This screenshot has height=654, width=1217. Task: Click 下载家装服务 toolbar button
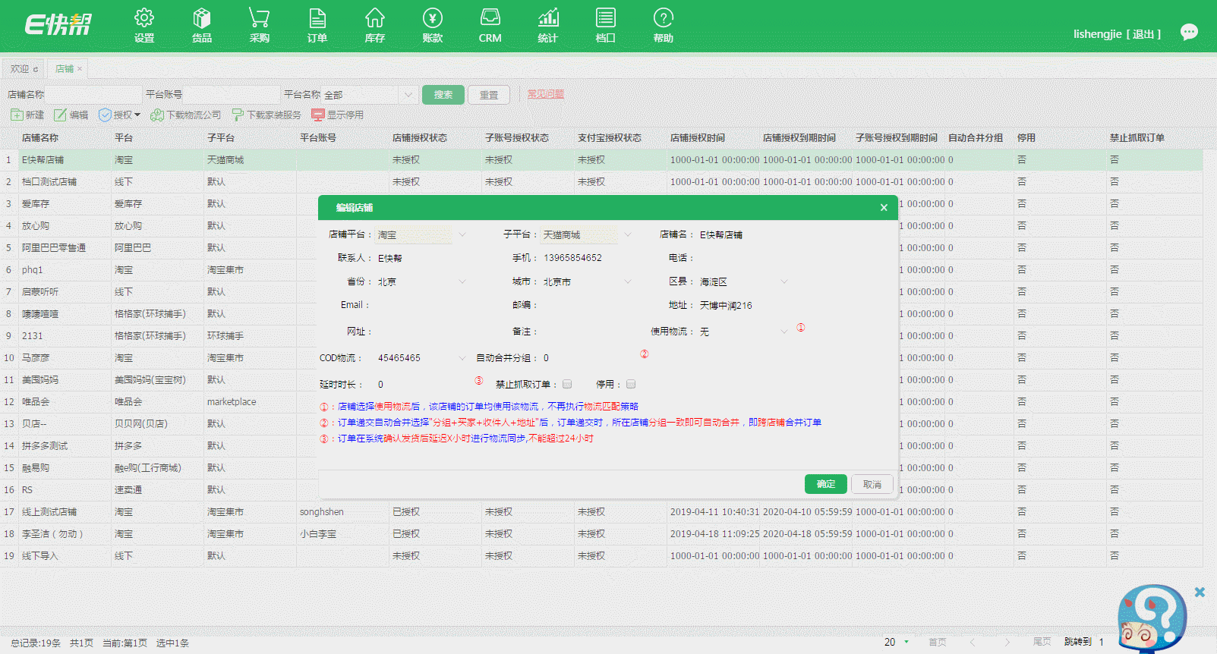[266, 115]
